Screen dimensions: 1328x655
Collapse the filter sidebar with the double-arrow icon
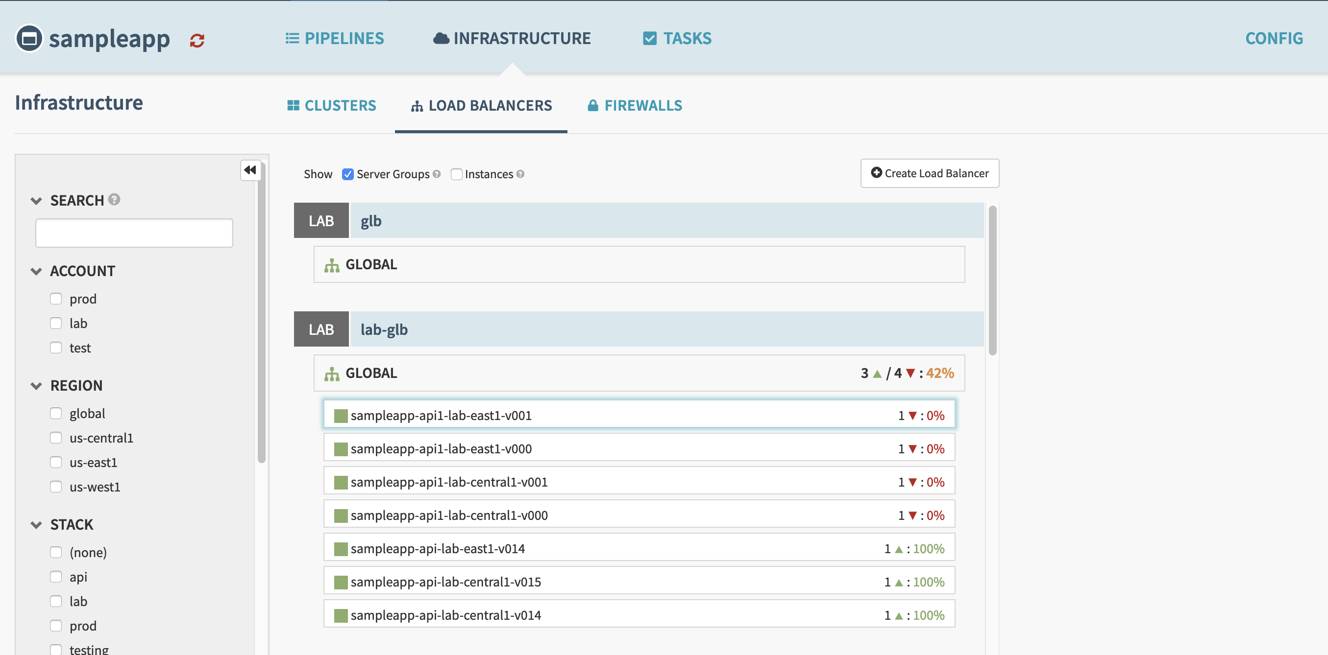coord(250,170)
